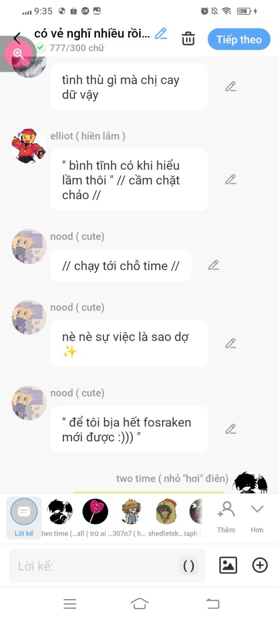Edit the "để tôi bịa hết" message
The width and height of the screenshot is (279, 620).
(231, 429)
